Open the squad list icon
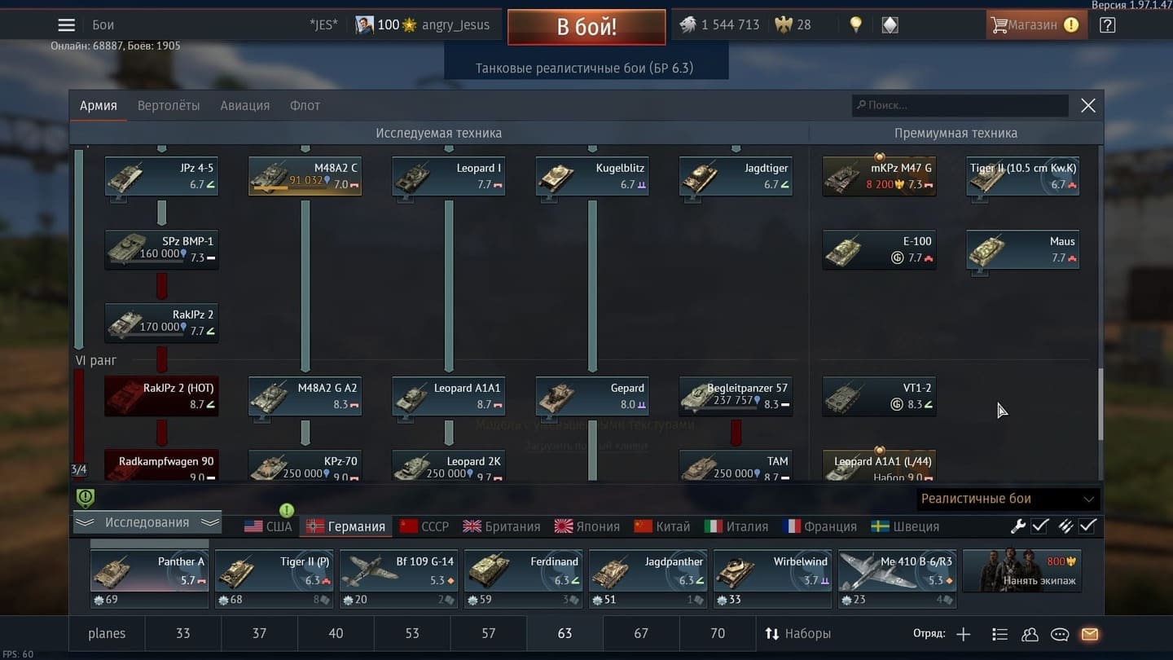The width and height of the screenshot is (1173, 660). (x=1000, y=634)
